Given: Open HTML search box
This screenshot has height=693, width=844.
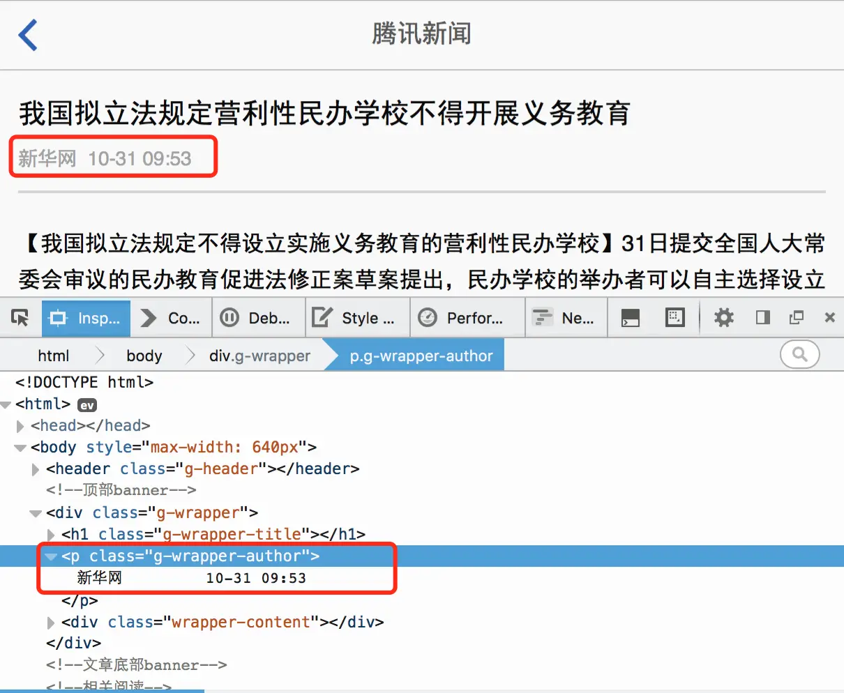Looking at the screenshot, I should coord(799,355).
